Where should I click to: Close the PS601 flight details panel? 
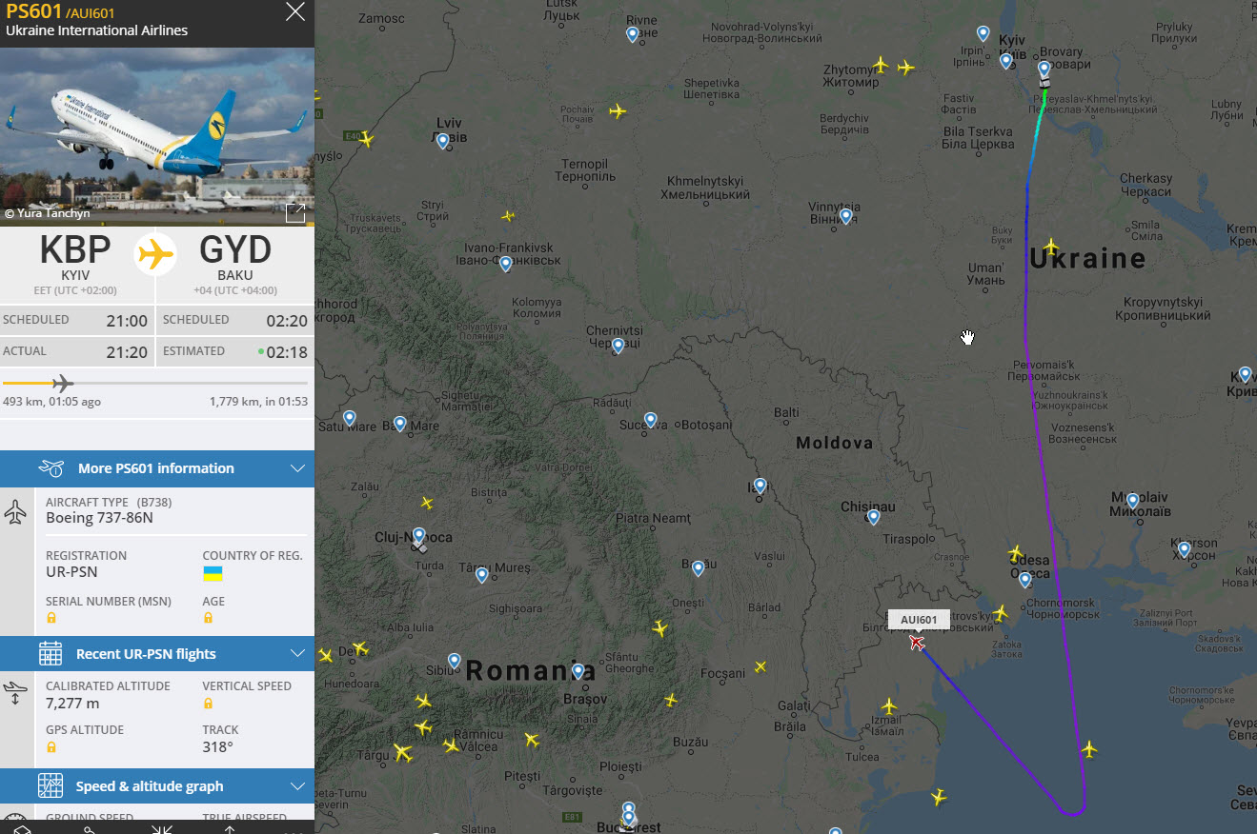295,12
